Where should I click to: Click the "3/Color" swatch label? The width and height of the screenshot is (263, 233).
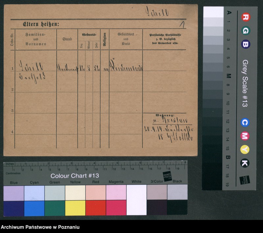tap(157, 181)
